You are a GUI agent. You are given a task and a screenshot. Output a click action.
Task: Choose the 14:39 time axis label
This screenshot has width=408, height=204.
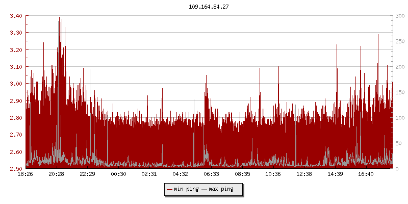tap(335, 174)
